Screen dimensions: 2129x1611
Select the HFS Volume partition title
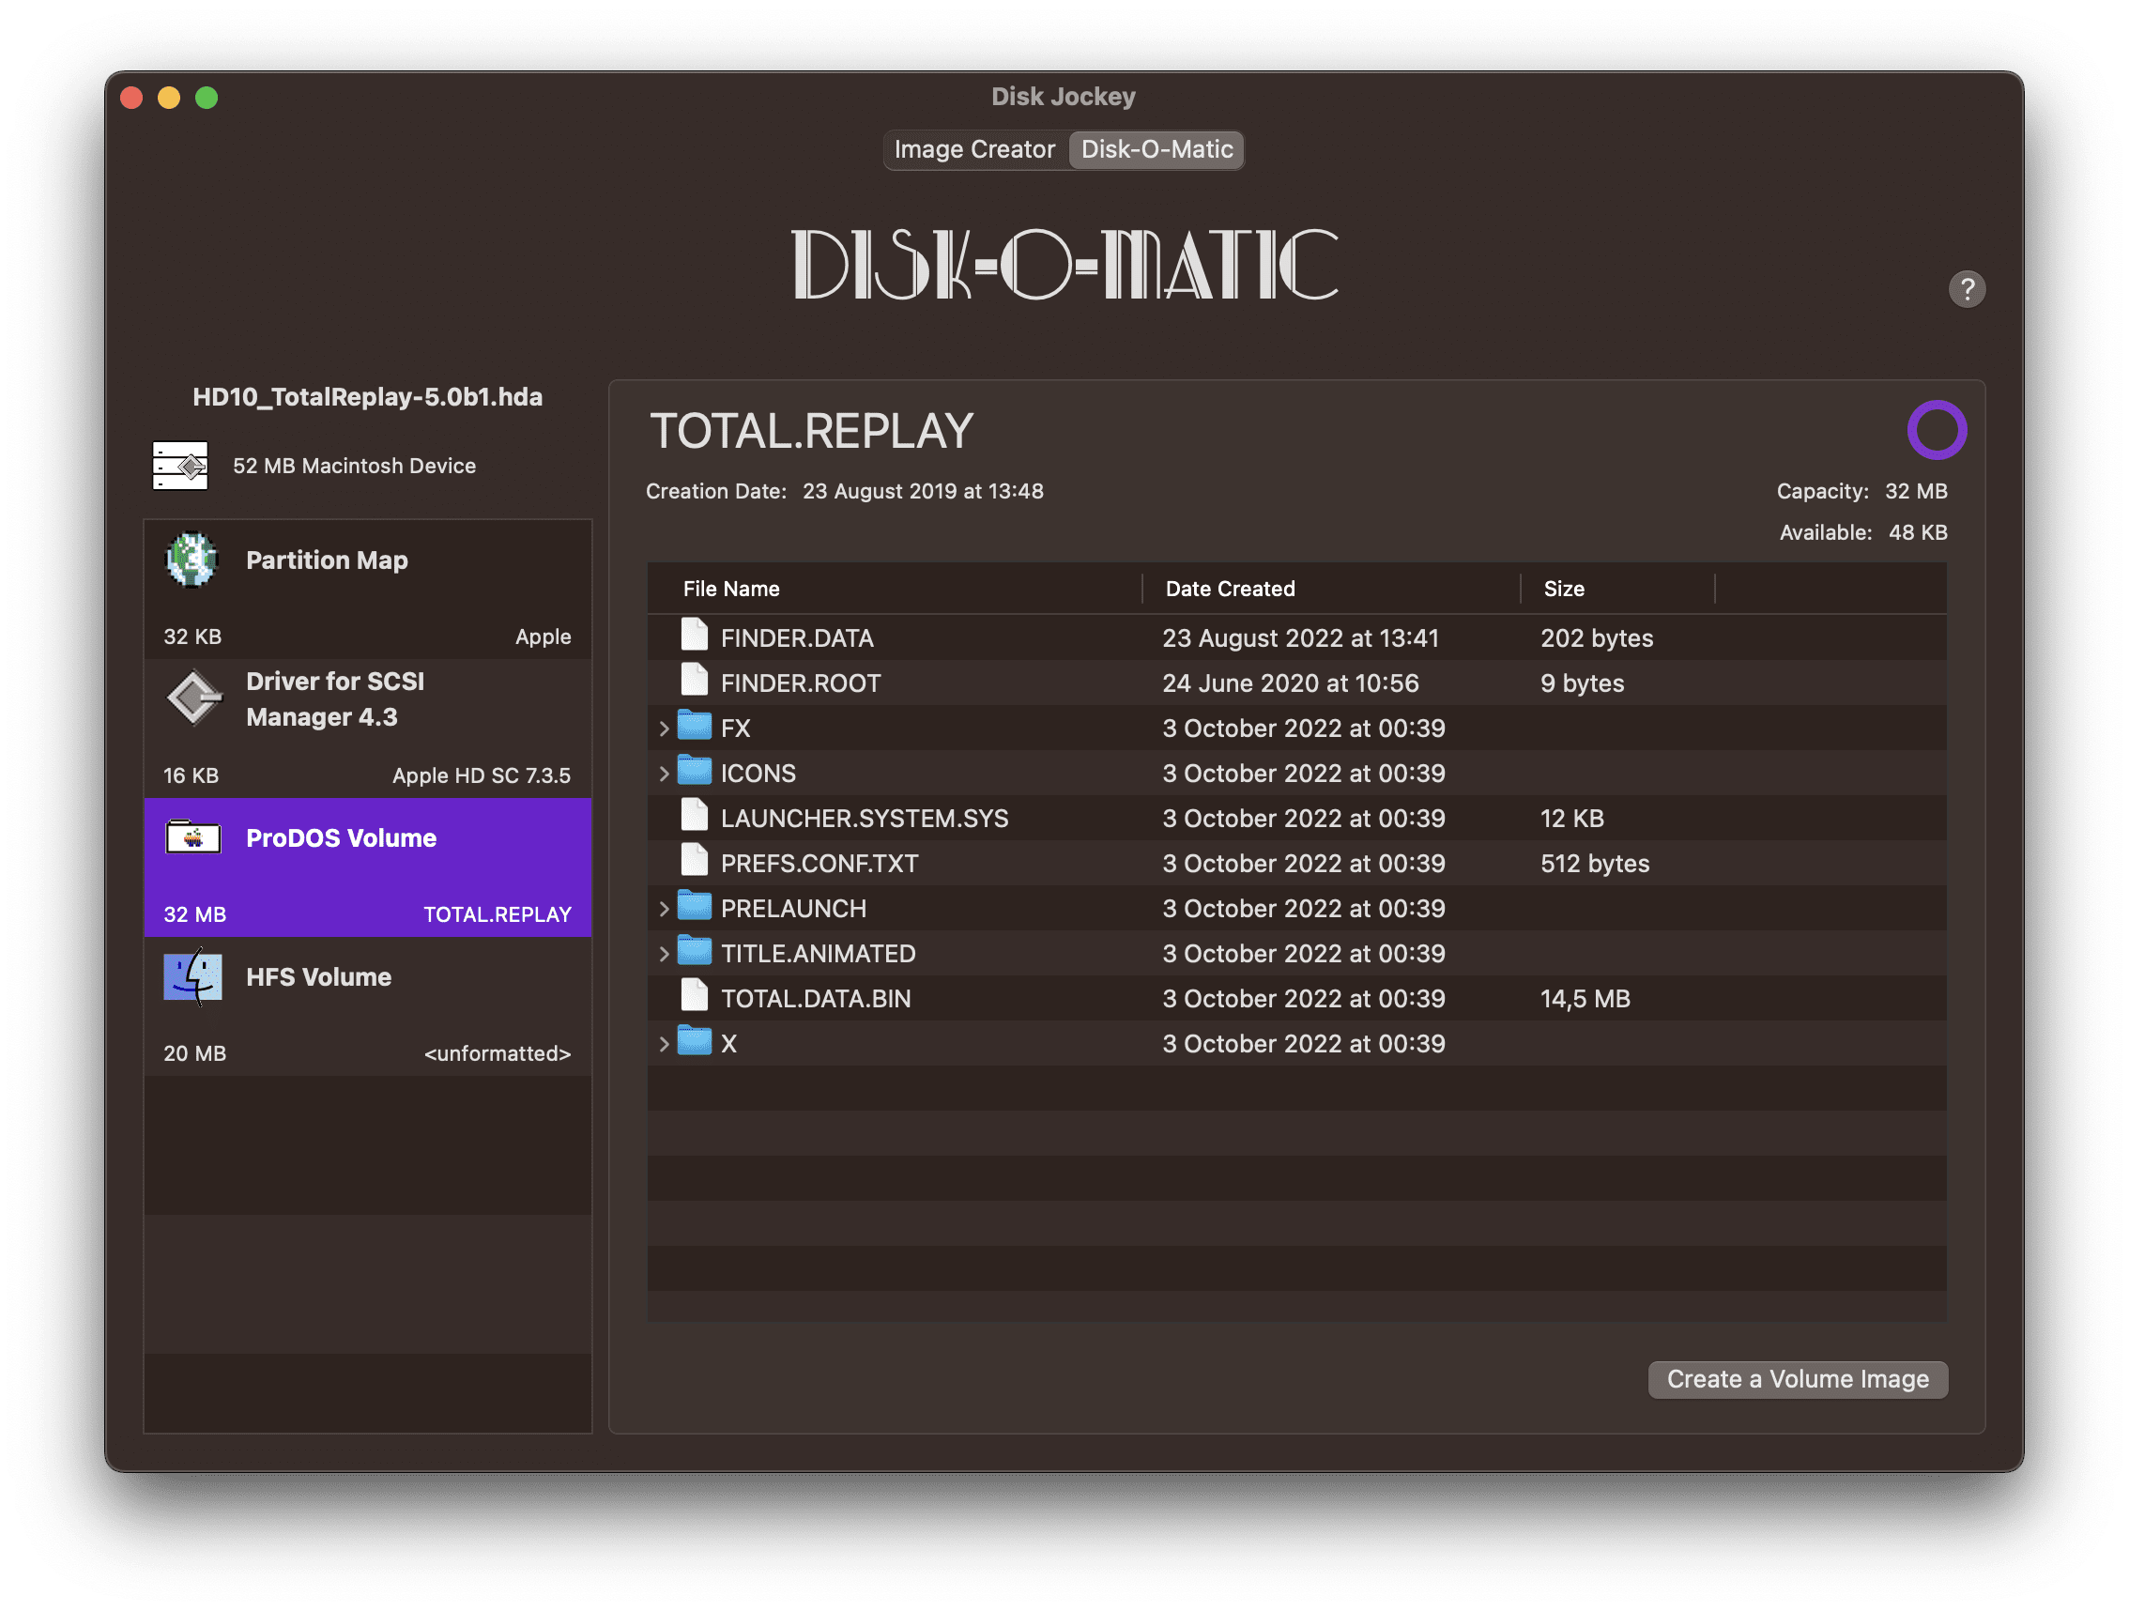318,976
